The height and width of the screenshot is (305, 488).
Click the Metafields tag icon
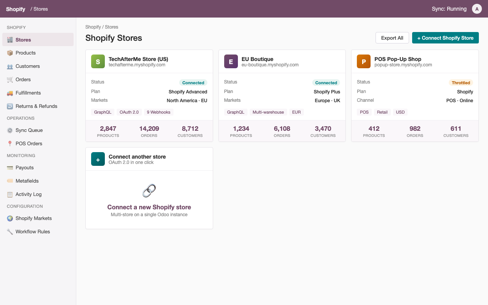(x=10, y=181)
